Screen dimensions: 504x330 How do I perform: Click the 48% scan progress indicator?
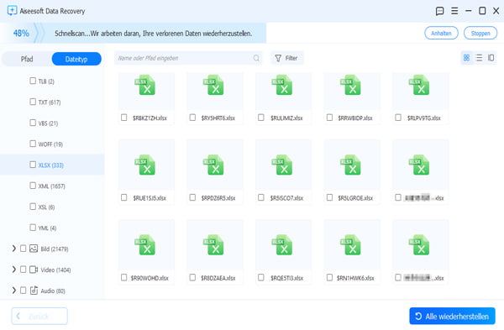click(x=21, y=33)
